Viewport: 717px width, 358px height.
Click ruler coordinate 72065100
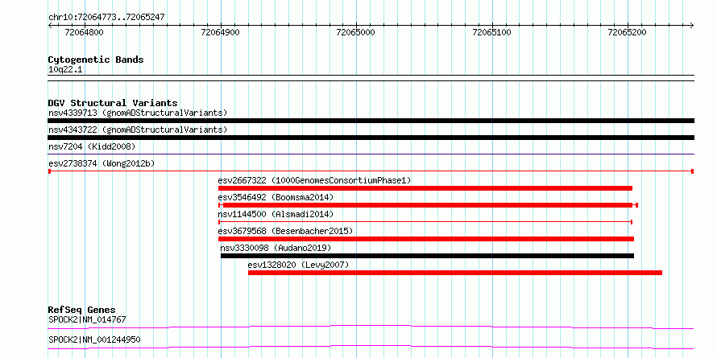tap(492, 32)
